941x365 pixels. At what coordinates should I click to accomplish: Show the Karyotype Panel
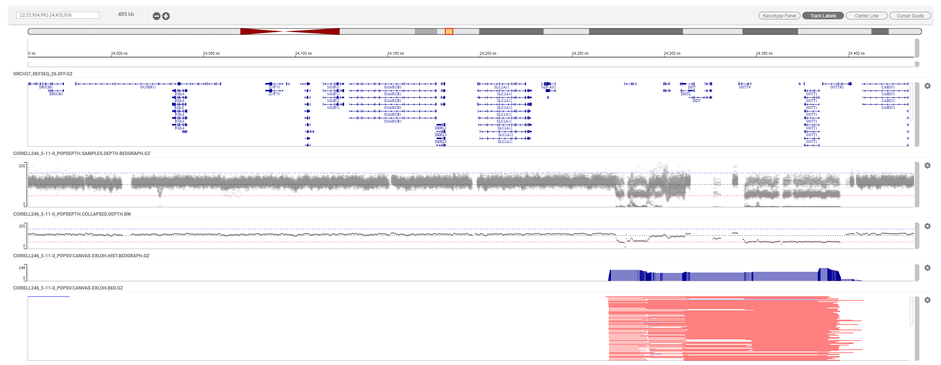779,16
